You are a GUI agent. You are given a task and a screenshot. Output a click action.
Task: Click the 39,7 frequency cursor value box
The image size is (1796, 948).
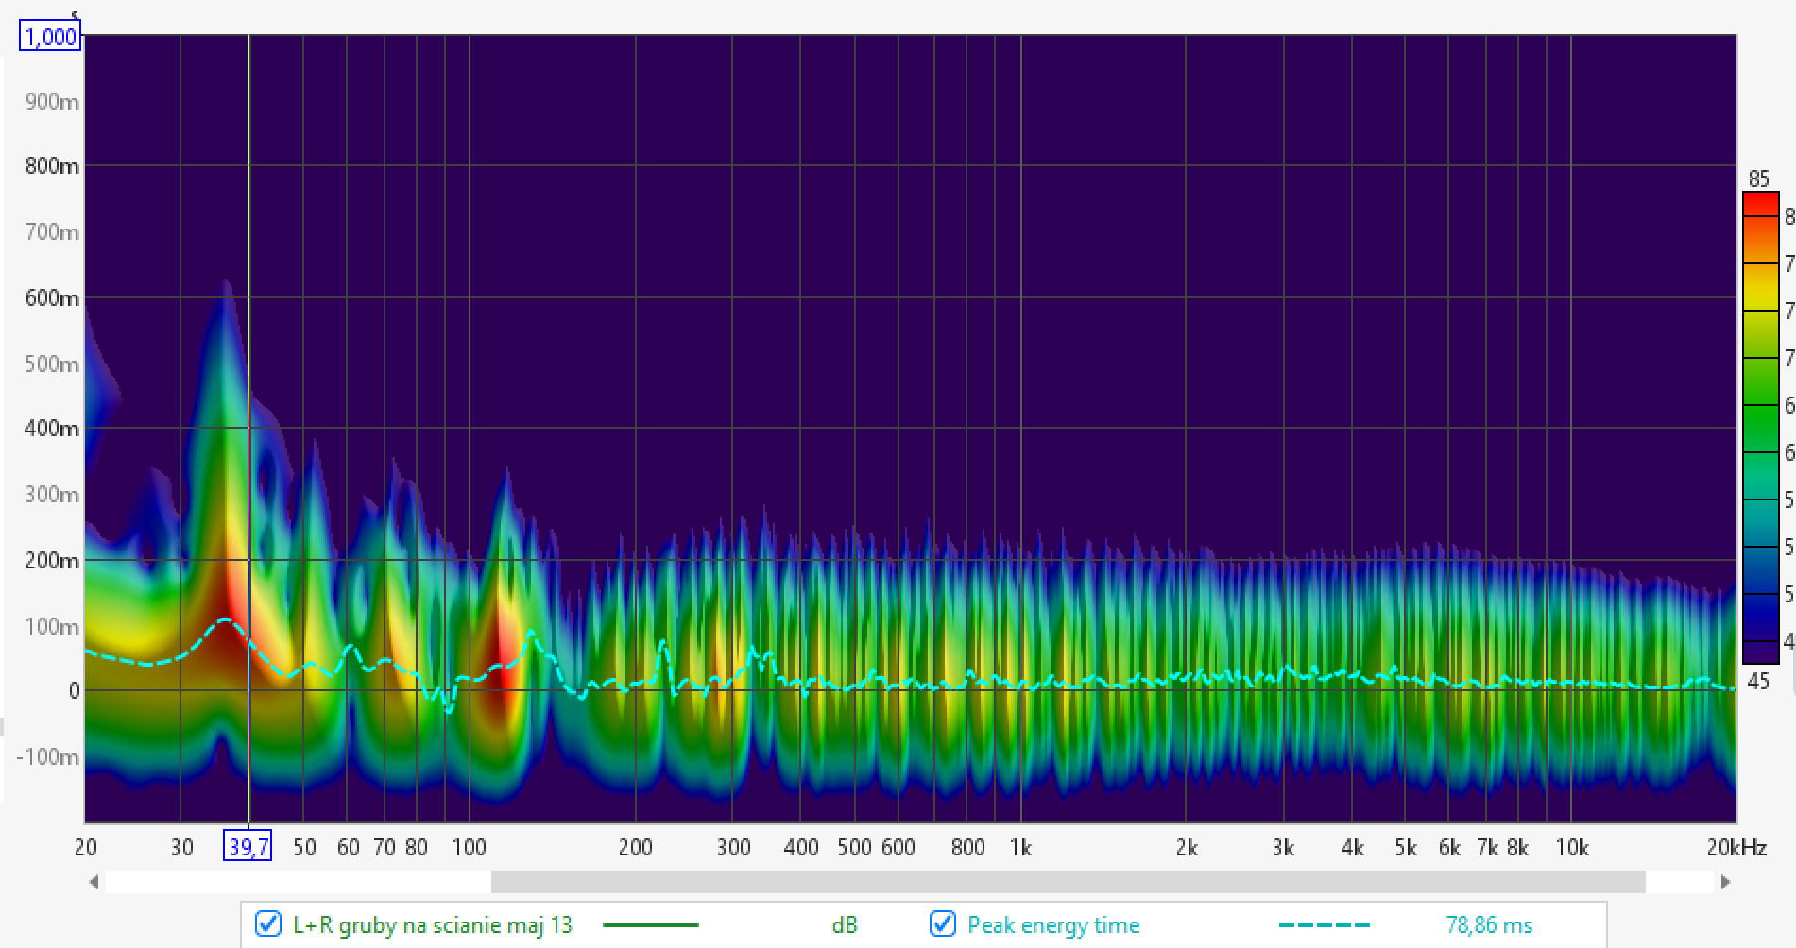click(248, 846)
